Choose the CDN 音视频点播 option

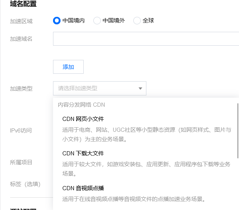pos(83,188)
